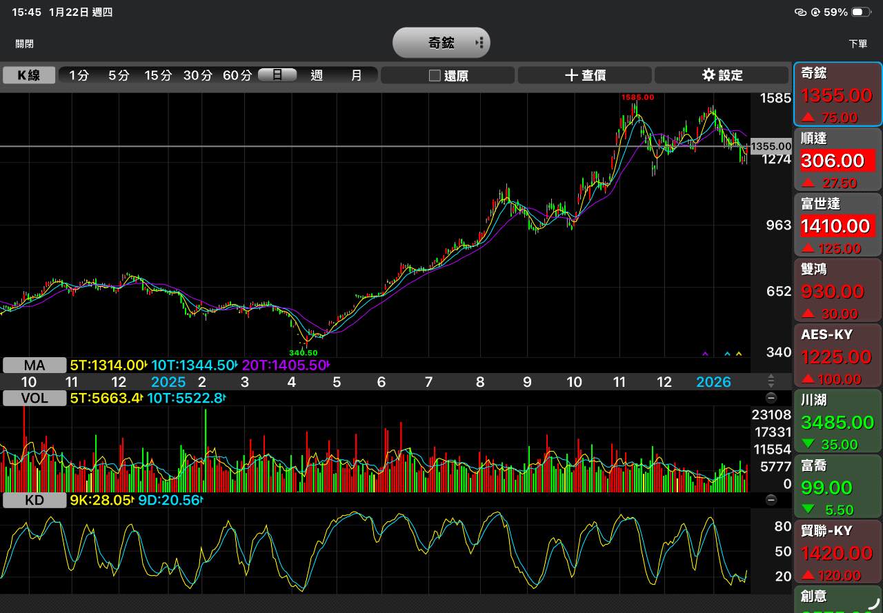Open the 奇鋐 stock selector dropdown
This screenshot has height=613, width=883.
click(441, 43)
